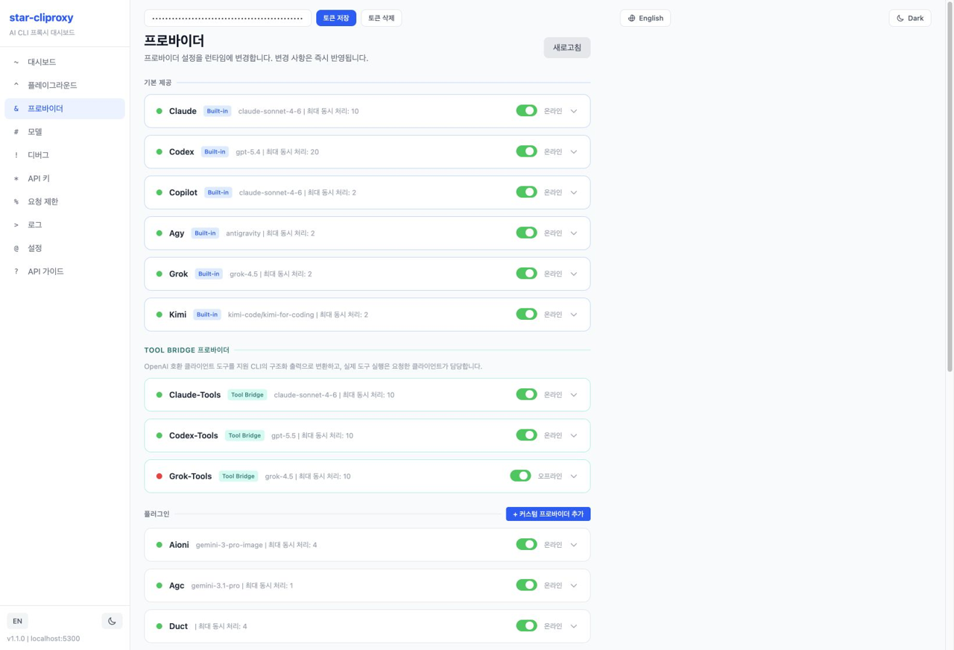
Task: Switch off the Agy provider
Action: 526,233
